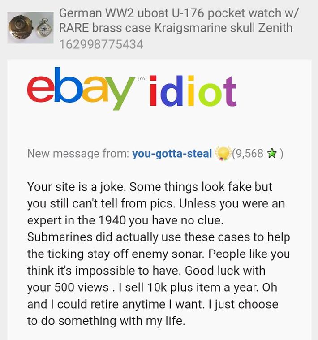The height and width of the screenshot is (340, 318).
Task: Open the pocket watch listing thumbnail
Action: coord(30,28)
